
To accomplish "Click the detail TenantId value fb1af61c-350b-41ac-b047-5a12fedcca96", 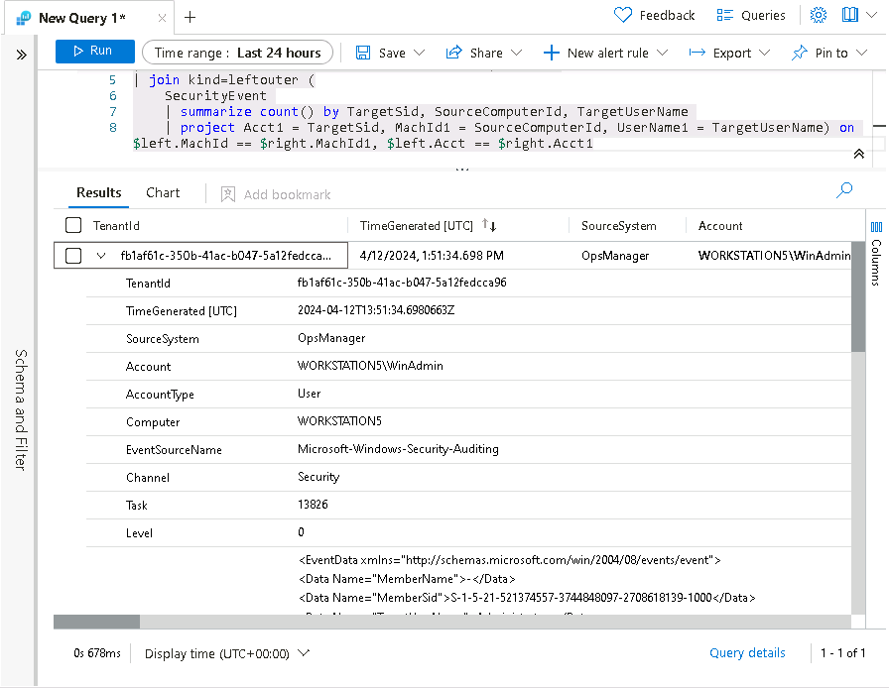I will tap(402, 283).
